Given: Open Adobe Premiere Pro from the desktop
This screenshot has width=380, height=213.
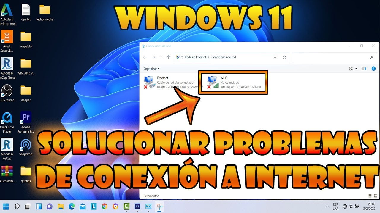Looking at the screenshot, I should (26, 118).
